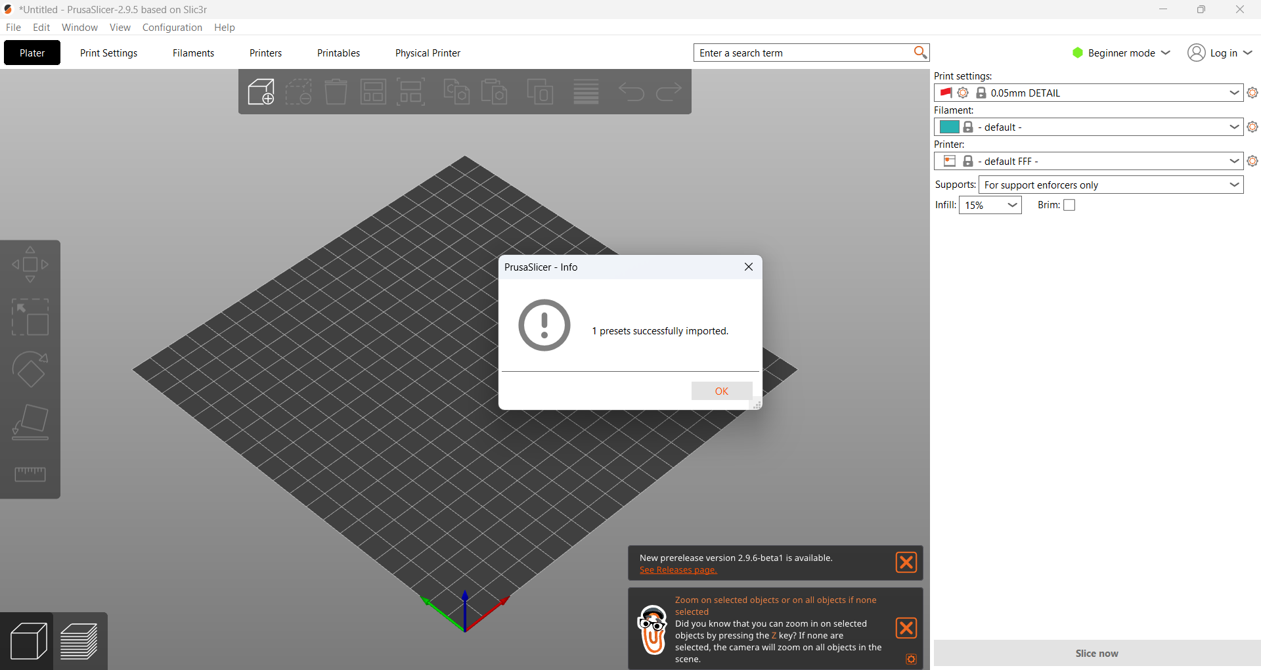The width and height of the screenshot is (1261, 670).
Task: Click the Copy icon in toolbar
Action: coord(456,92)
